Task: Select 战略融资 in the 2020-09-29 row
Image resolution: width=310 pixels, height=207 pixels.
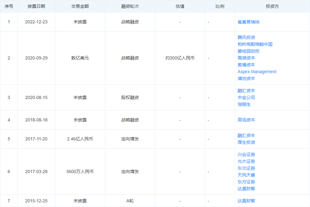Action: pyautogui.click(x=130, y=58)
